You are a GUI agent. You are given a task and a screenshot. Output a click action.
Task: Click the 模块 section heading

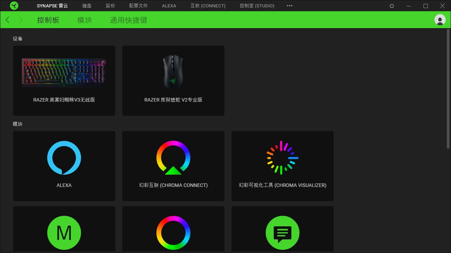point(18,124)
